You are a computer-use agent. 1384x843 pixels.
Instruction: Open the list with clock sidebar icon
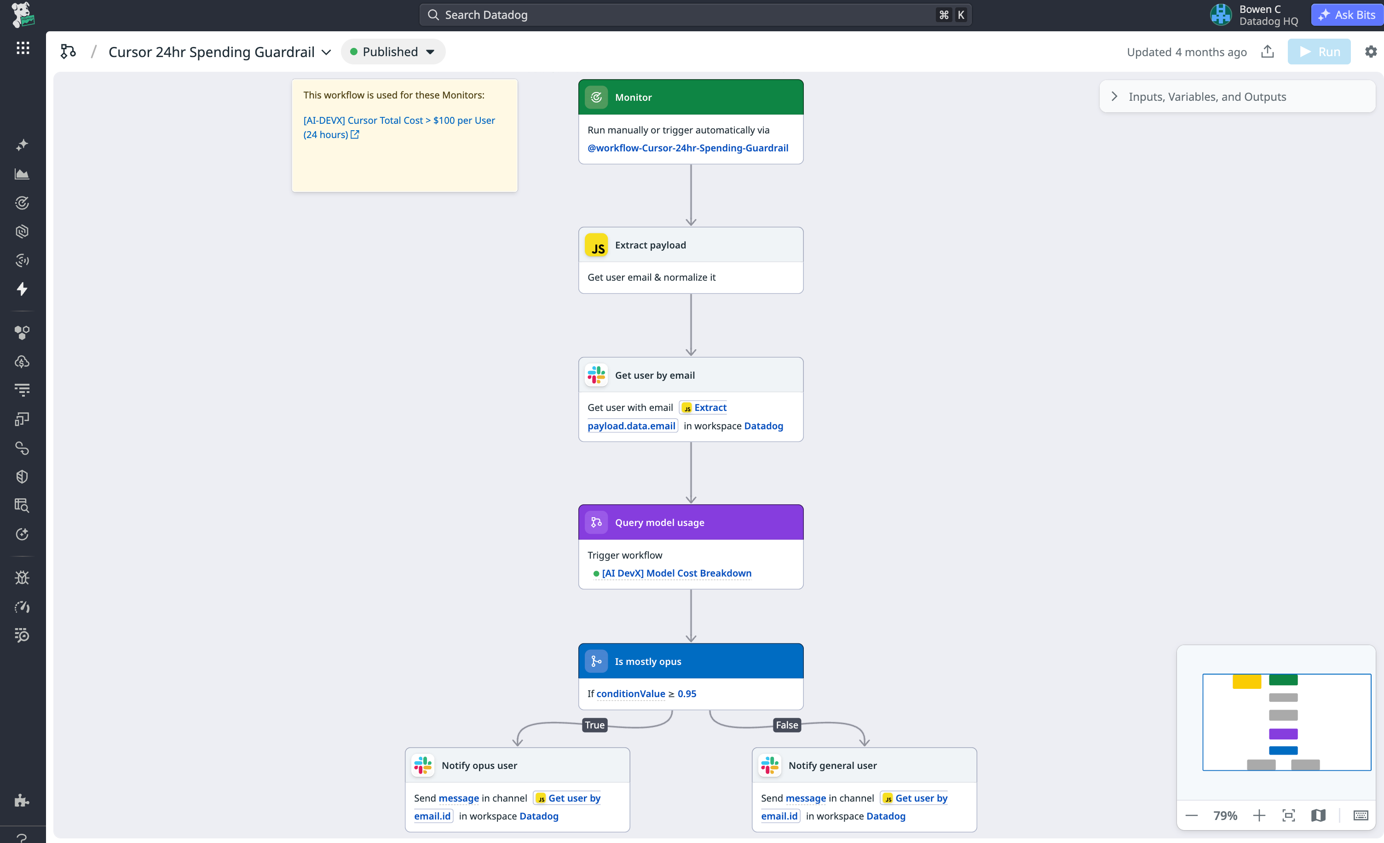click(x=23, y=635)
